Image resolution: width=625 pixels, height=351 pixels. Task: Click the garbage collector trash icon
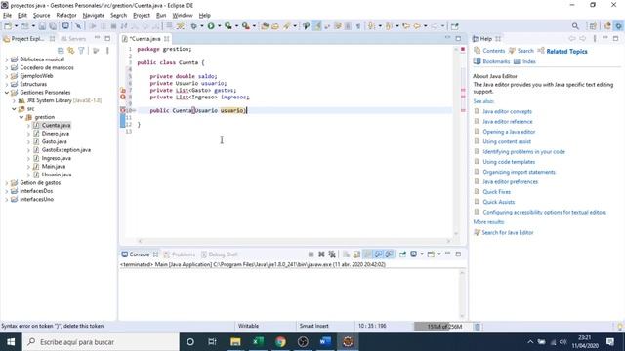pyautogui.click(x=478, y=327)
